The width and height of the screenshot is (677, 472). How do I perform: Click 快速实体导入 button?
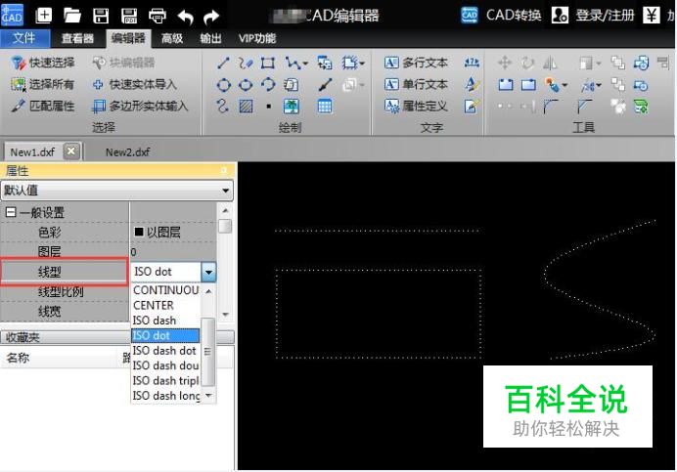[135, 85]
